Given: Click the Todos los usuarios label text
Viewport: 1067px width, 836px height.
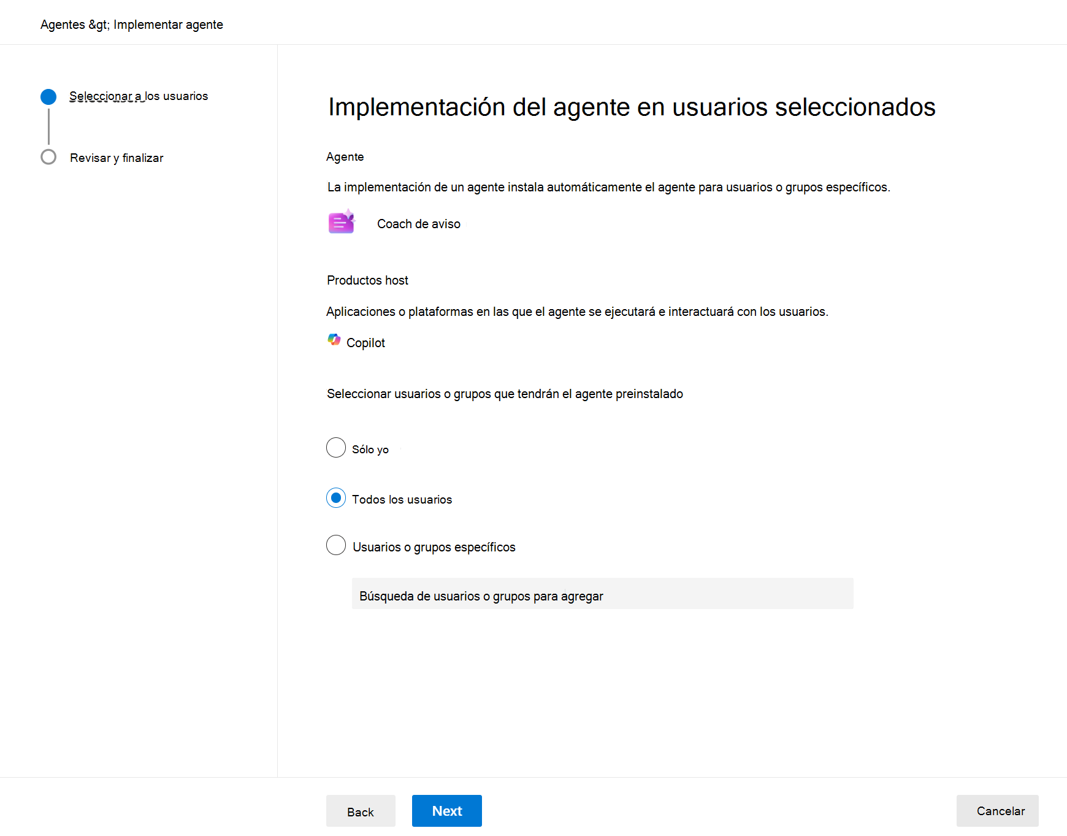Looking at the screenshot, I should (402, 499).
